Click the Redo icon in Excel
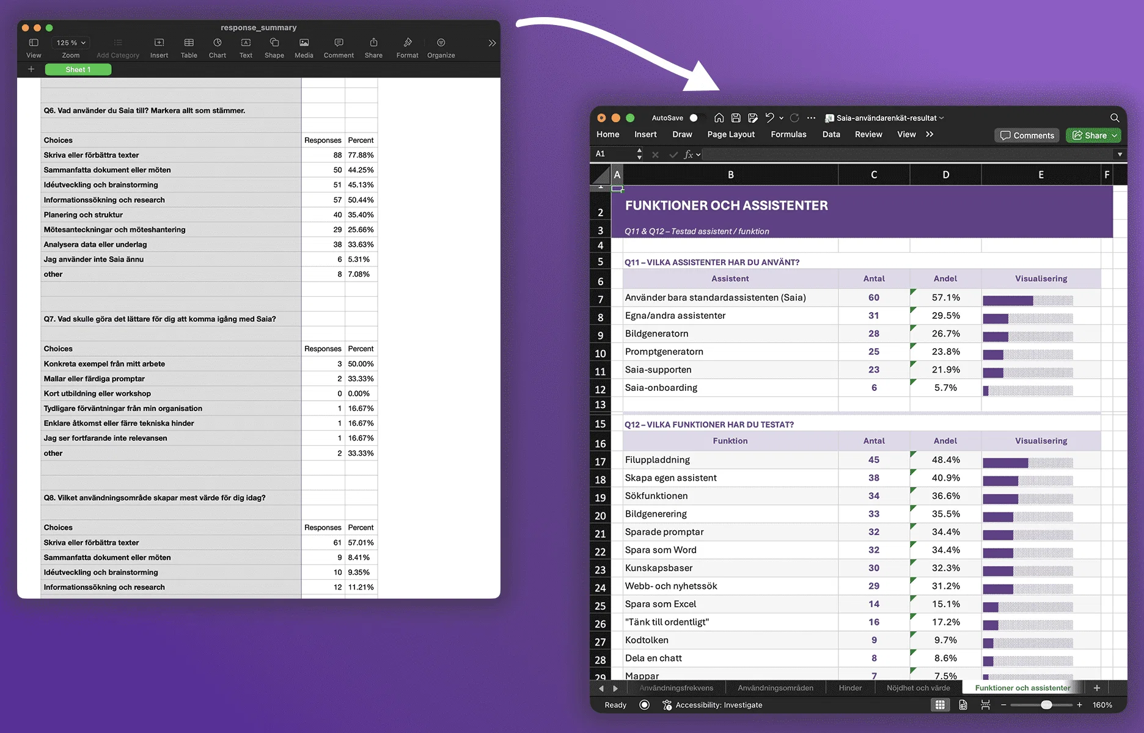Viewport: 1144px width, 733px height. pyautogui.click(x=794, y=118)
